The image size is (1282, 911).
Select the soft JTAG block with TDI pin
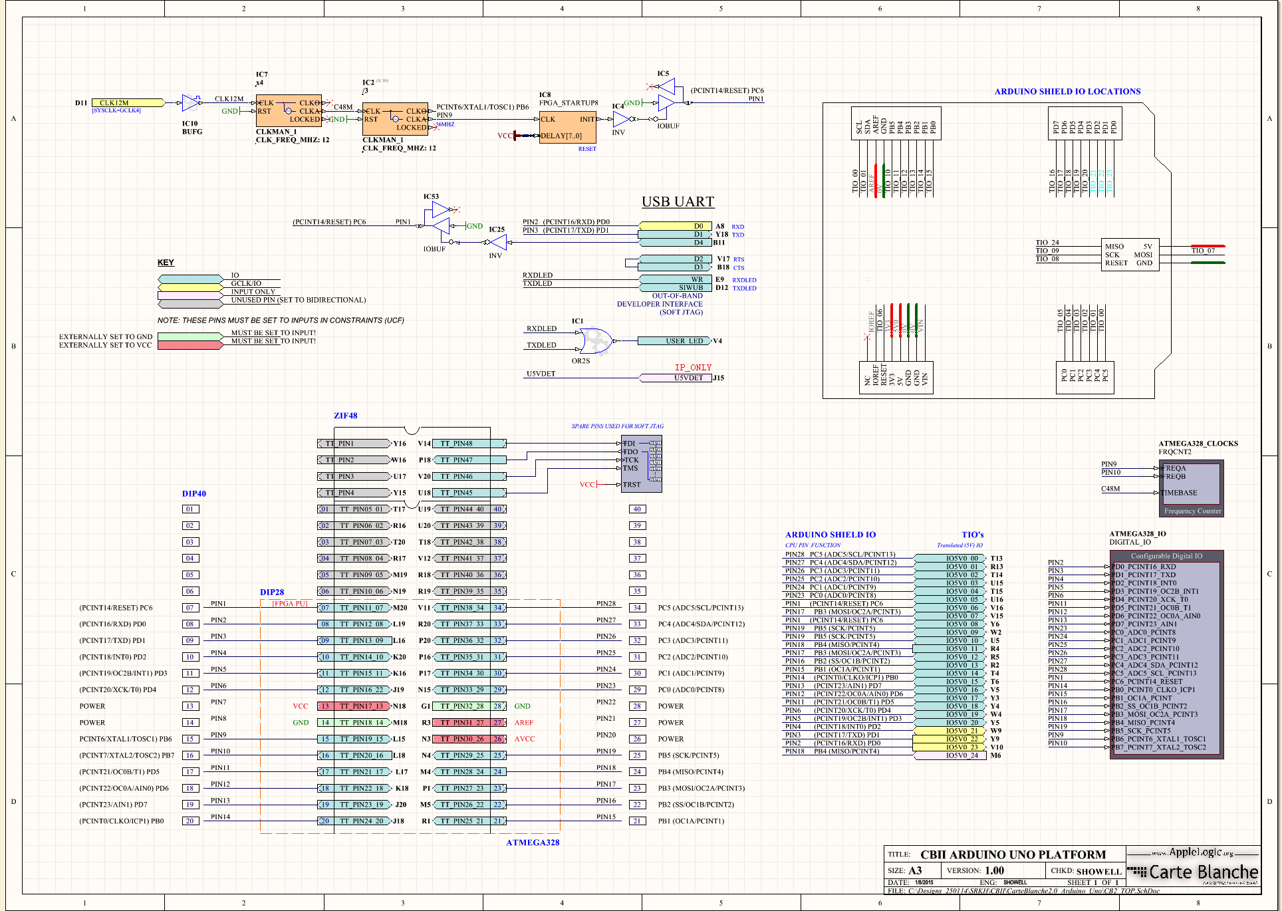641,463
